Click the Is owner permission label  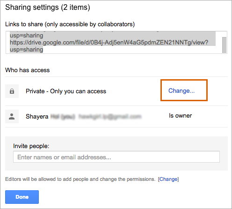(x=181, y=116)
